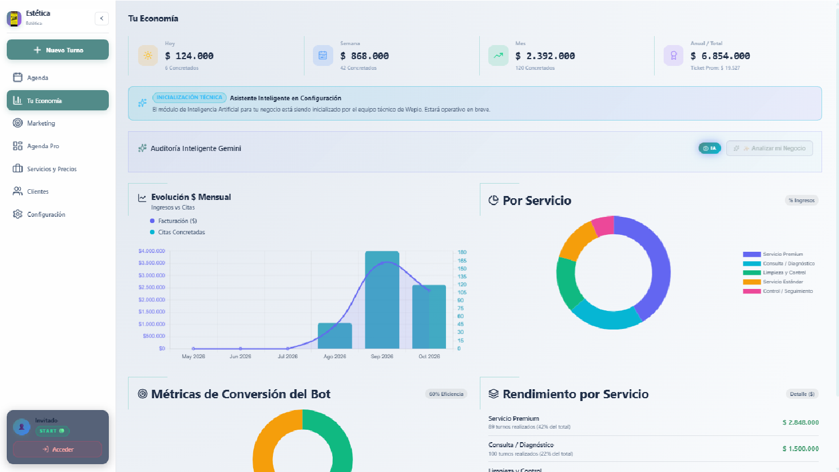Click the START plan badge
Viewport: 839px width, 472px height.
[x=52, y=431]
